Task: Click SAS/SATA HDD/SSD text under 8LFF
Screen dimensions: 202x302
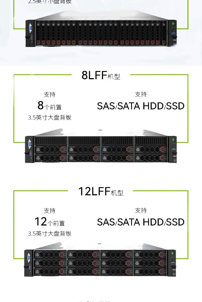Action: [x=141, y=106]
